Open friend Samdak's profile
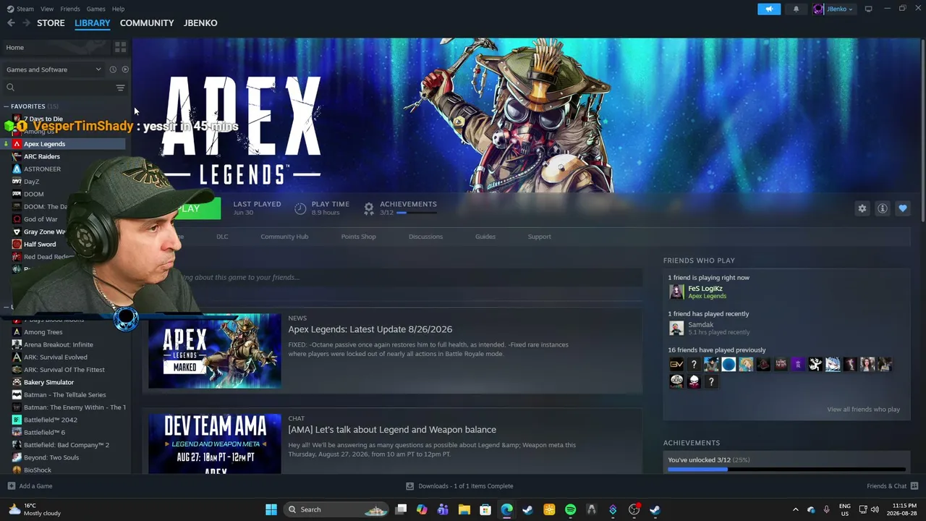 (x=700, y=325)
